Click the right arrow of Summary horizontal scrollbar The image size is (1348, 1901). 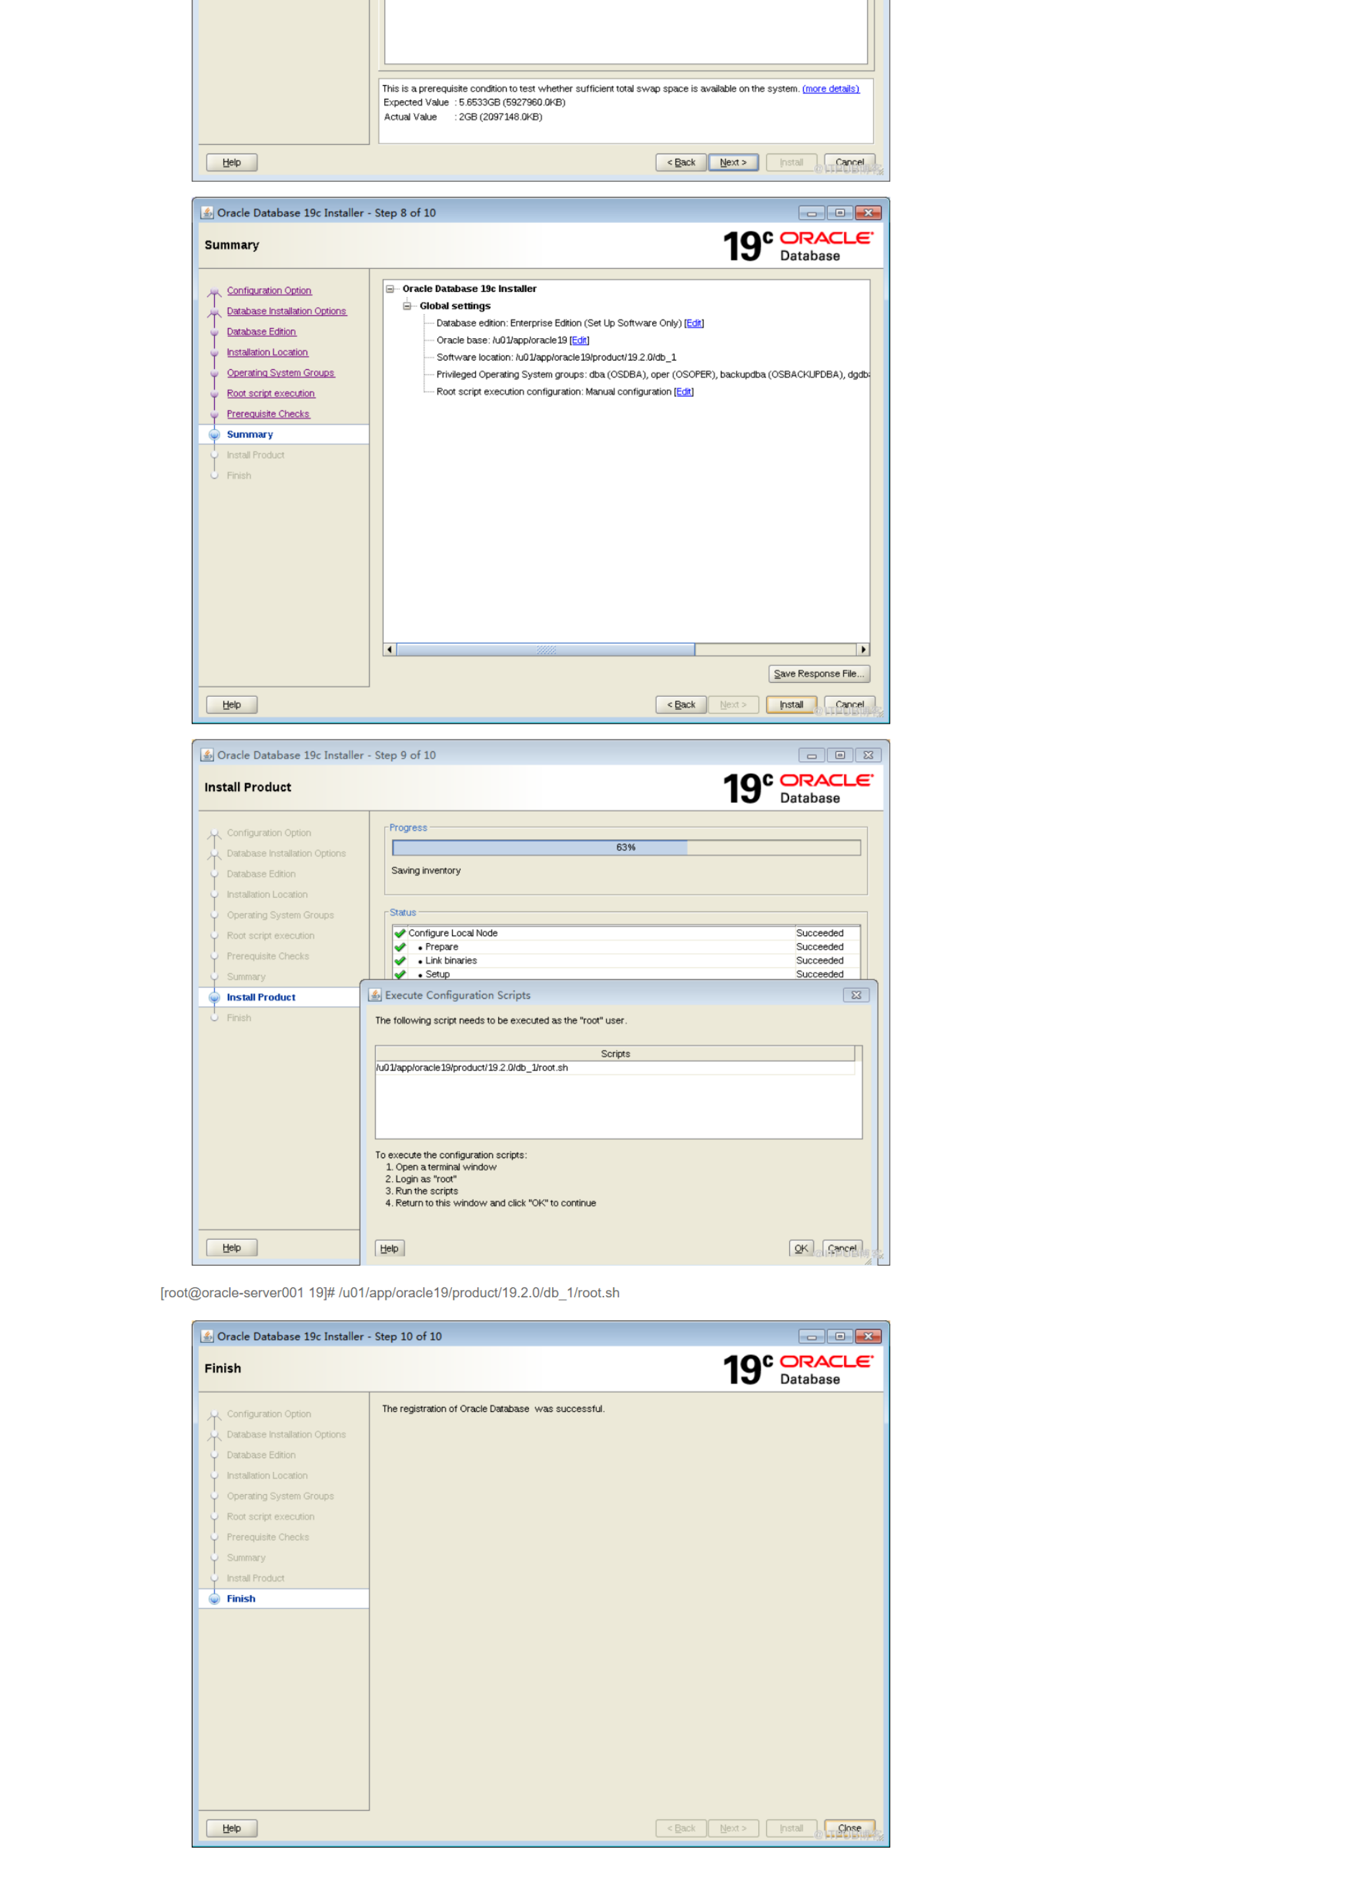863,649
